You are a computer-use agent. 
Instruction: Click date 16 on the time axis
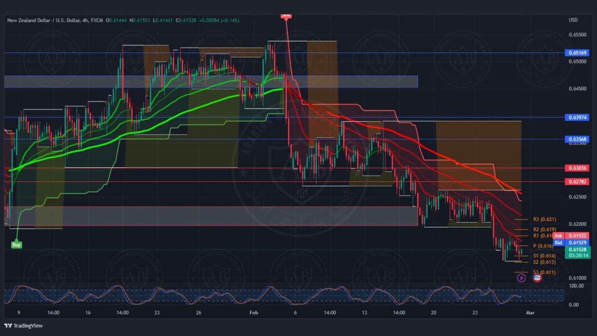tap(88, 313)
